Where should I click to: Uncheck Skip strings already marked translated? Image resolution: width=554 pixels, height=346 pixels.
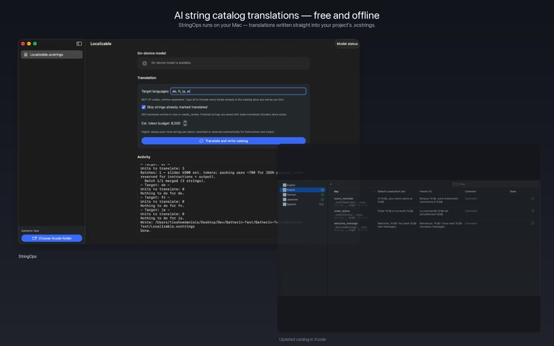pos(143,107)
